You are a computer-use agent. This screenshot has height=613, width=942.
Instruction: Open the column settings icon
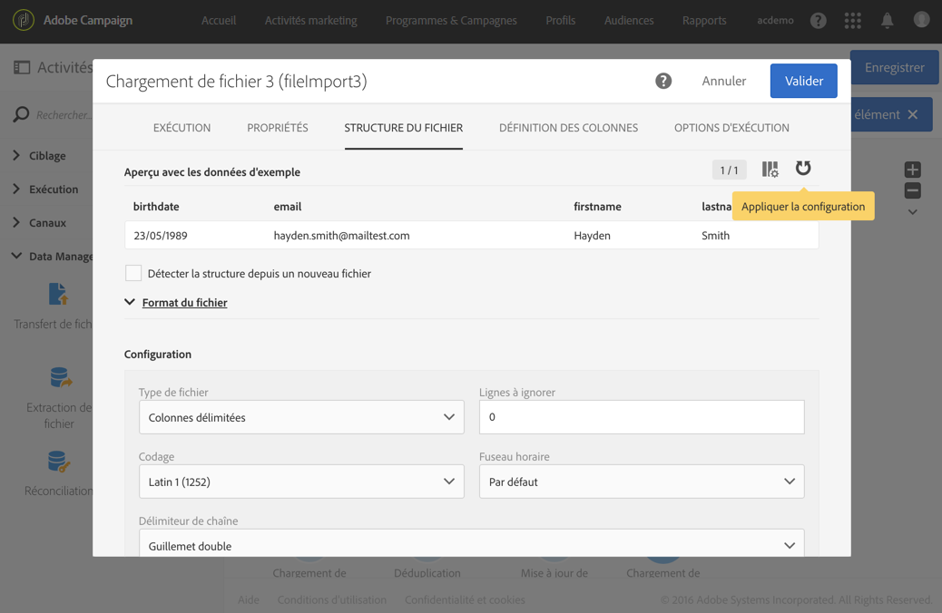(770, 170)
